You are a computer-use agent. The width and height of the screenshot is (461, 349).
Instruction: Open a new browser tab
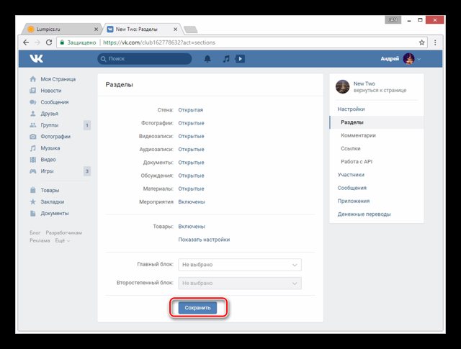[x=190, y=30]
